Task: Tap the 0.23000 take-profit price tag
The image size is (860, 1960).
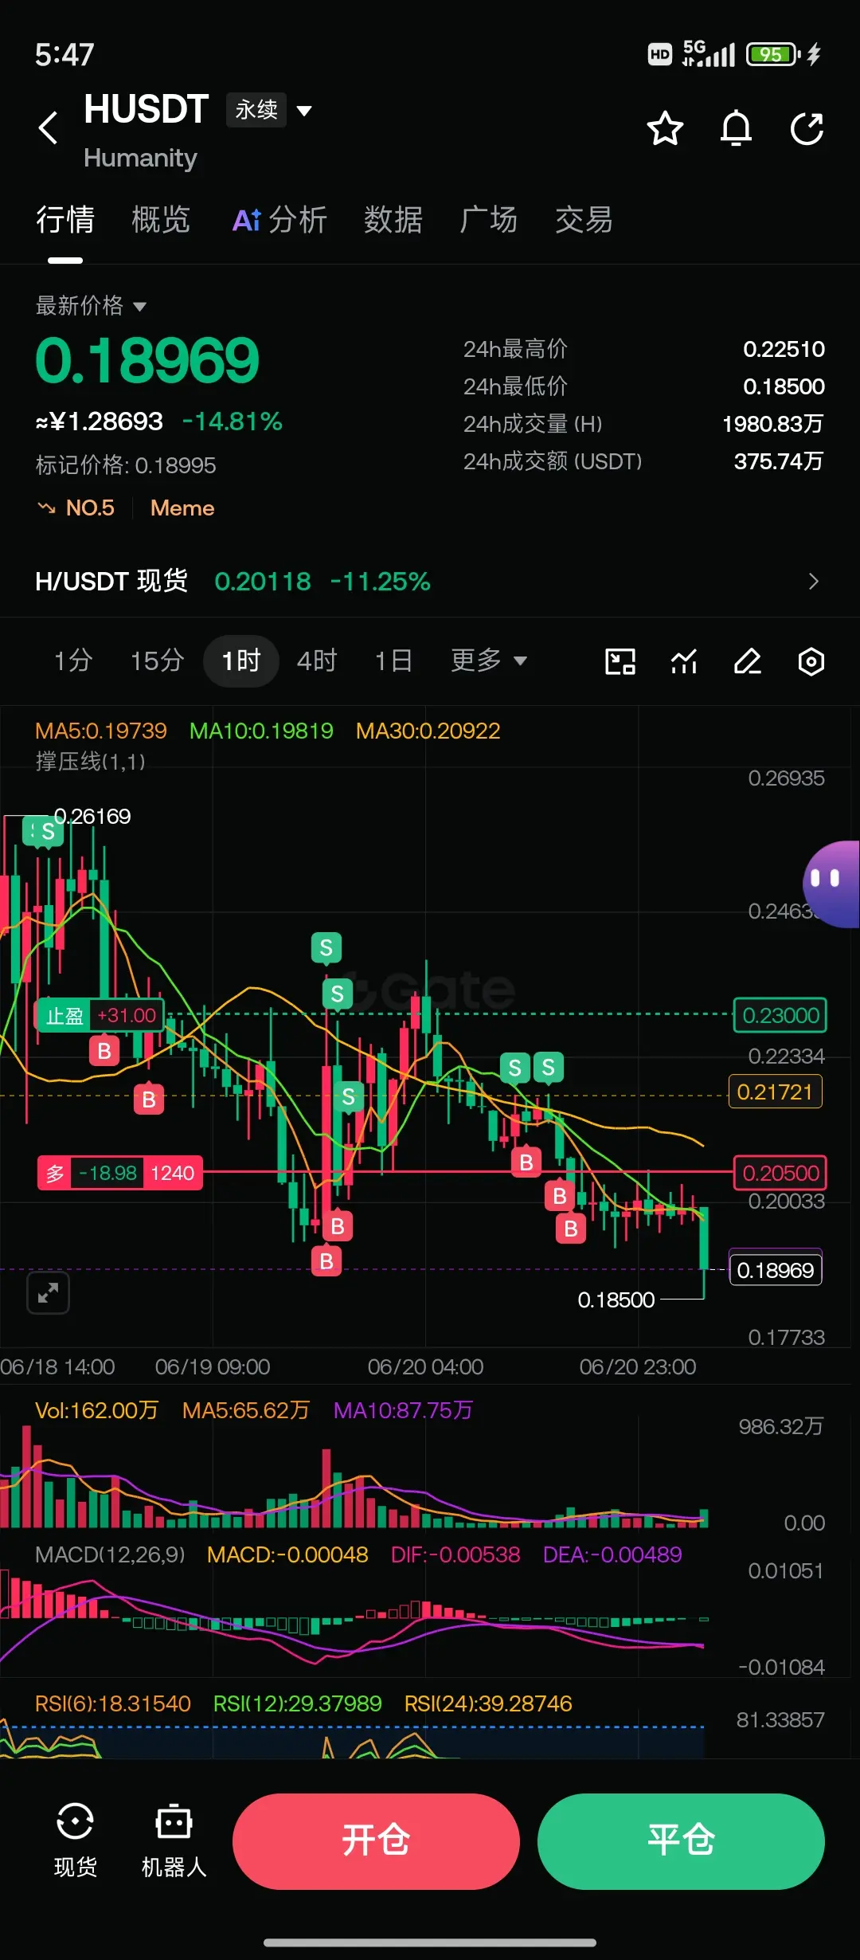Action: click(x=780, y=1015)
